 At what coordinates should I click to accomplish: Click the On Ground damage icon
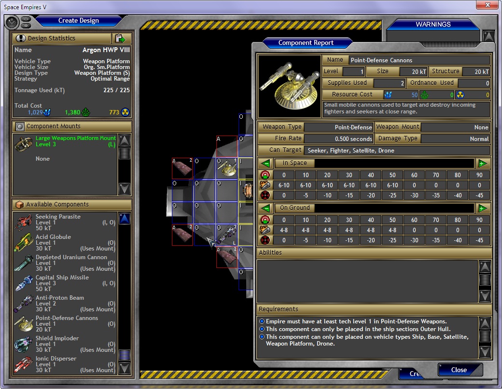[x=265, y=230]
